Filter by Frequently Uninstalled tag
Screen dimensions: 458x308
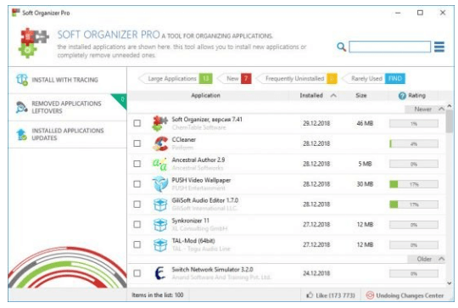click(297, 79)
